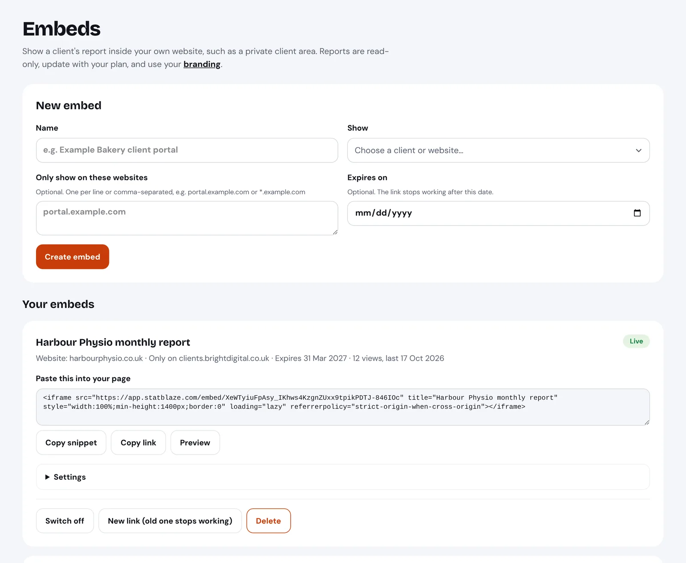
Task: Select the iframe snippet text box
Action: pos(343,407)
